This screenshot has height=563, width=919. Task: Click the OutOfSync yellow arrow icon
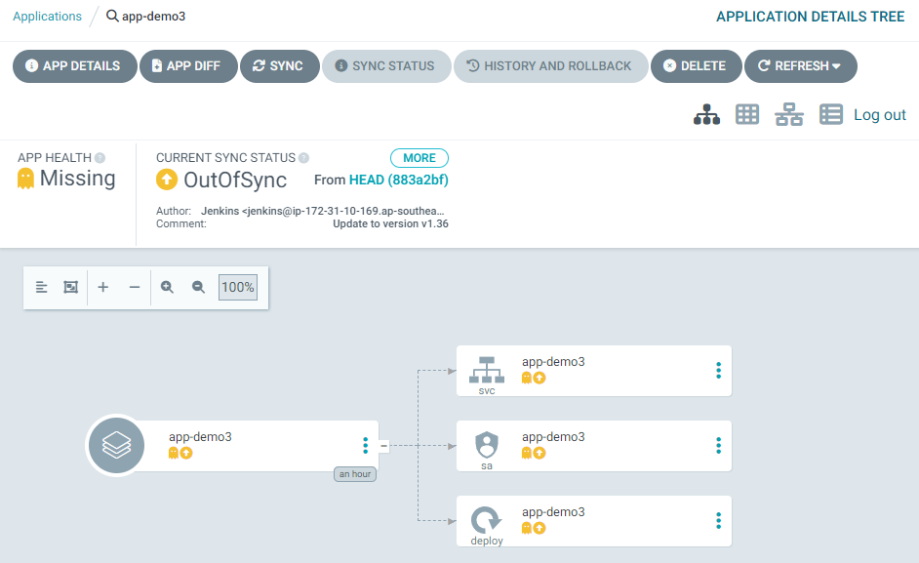click(x=167, y=180)
